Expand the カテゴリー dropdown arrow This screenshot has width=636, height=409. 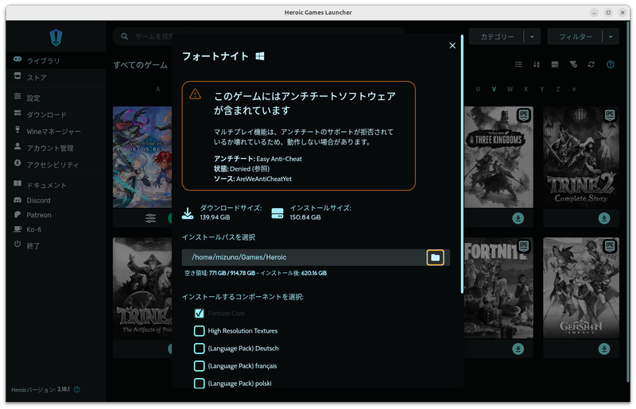tap(532, 37)
